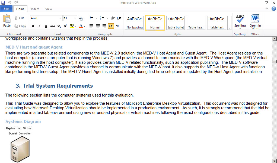Screen dimensions: 277x163
Task: Open the Help question mark
Action: (x=274, y=9)
